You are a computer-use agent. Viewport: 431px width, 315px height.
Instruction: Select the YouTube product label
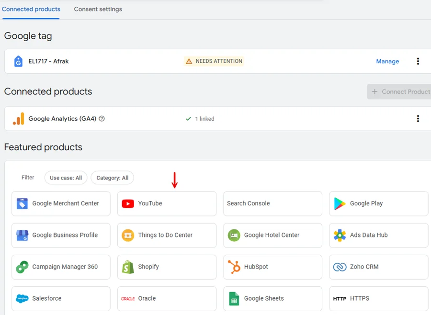coord(150,203)
